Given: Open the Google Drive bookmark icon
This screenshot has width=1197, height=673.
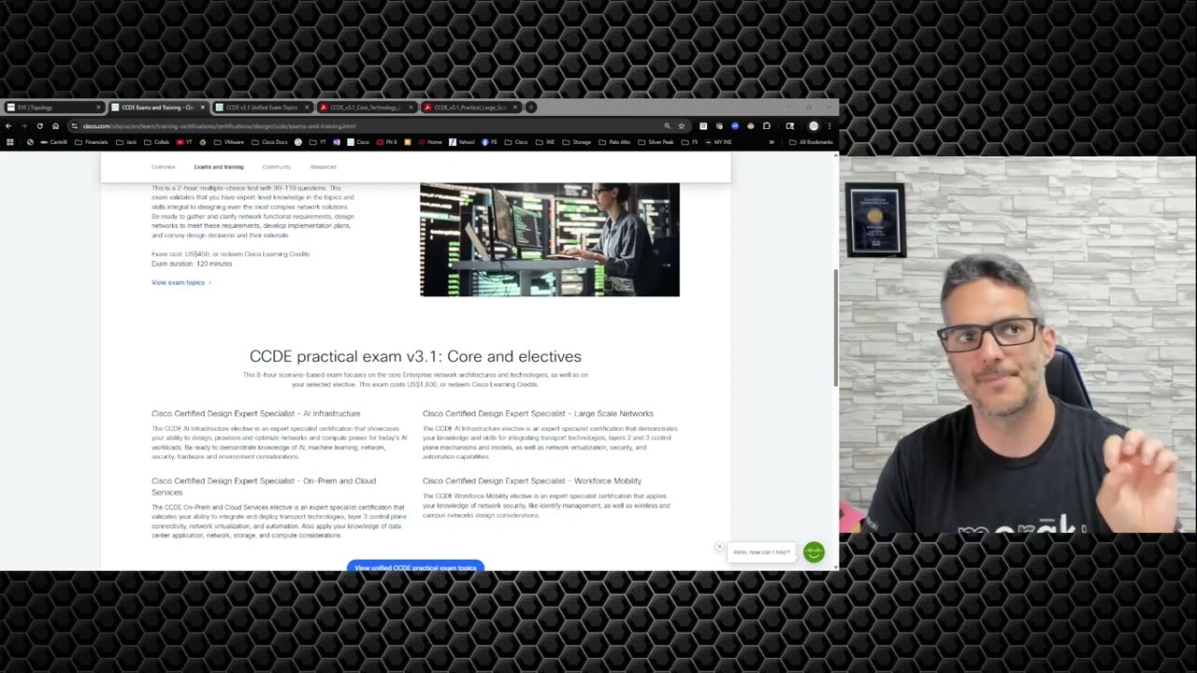Looking at the screenshot, I should (x=202, y=142).
